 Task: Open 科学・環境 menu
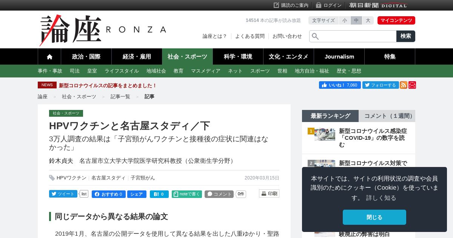tap(238, 57)
